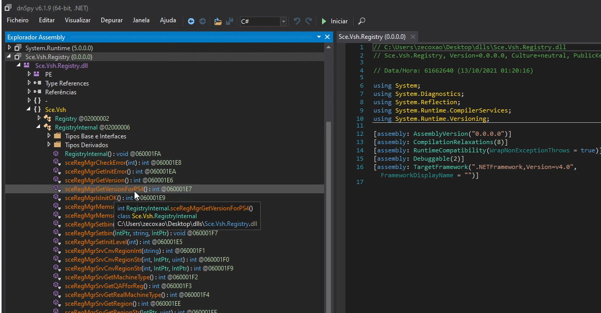Image resolution: width=601 pixels, height=313 pixels.
Task: Expand the Tipos Derivados folder
Action: 49,145
